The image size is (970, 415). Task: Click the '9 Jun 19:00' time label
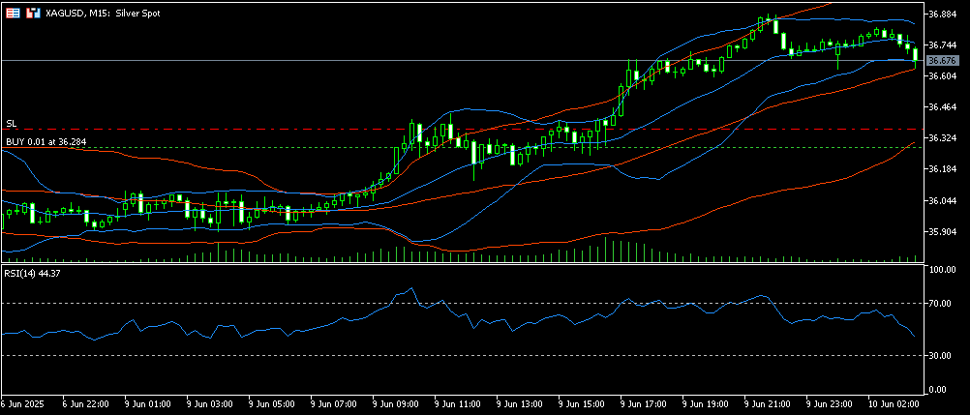coord(704,403)
